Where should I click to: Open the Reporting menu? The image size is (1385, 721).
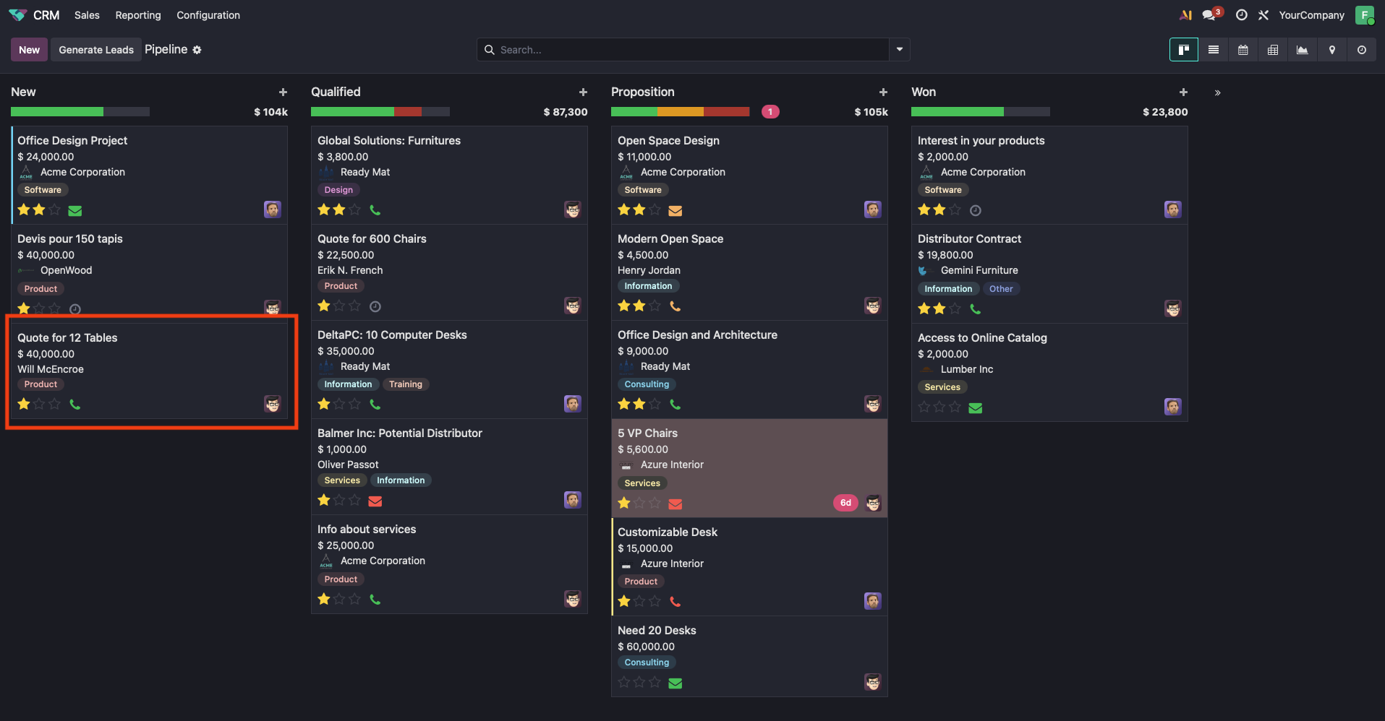(138, 15)
